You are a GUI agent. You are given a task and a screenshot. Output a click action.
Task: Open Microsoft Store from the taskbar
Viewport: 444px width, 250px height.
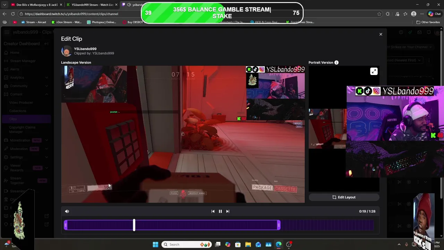click(x=238, y=244)
